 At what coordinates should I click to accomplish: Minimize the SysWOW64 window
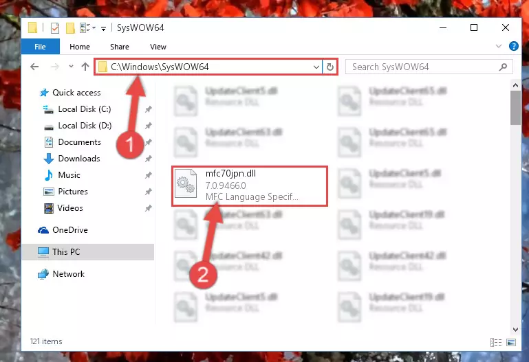tap(443, 27)
